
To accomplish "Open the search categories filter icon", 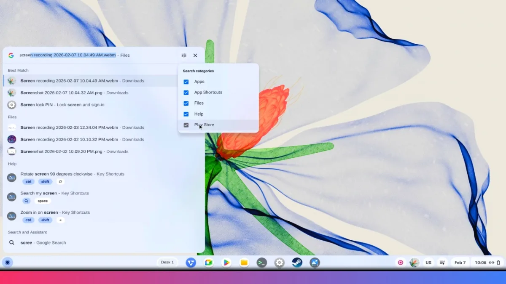I will [x=184, y=56].
